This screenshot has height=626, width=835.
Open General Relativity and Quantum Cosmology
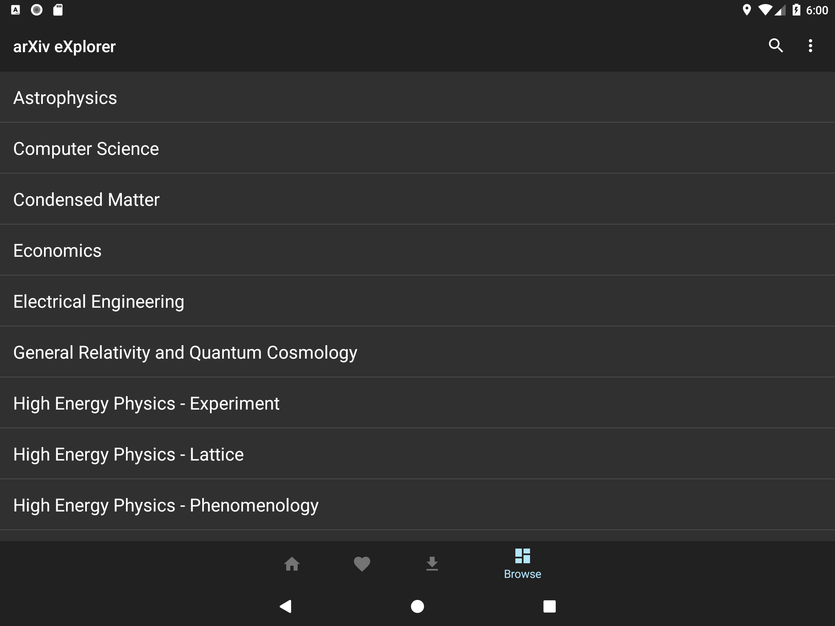[185, 353]
